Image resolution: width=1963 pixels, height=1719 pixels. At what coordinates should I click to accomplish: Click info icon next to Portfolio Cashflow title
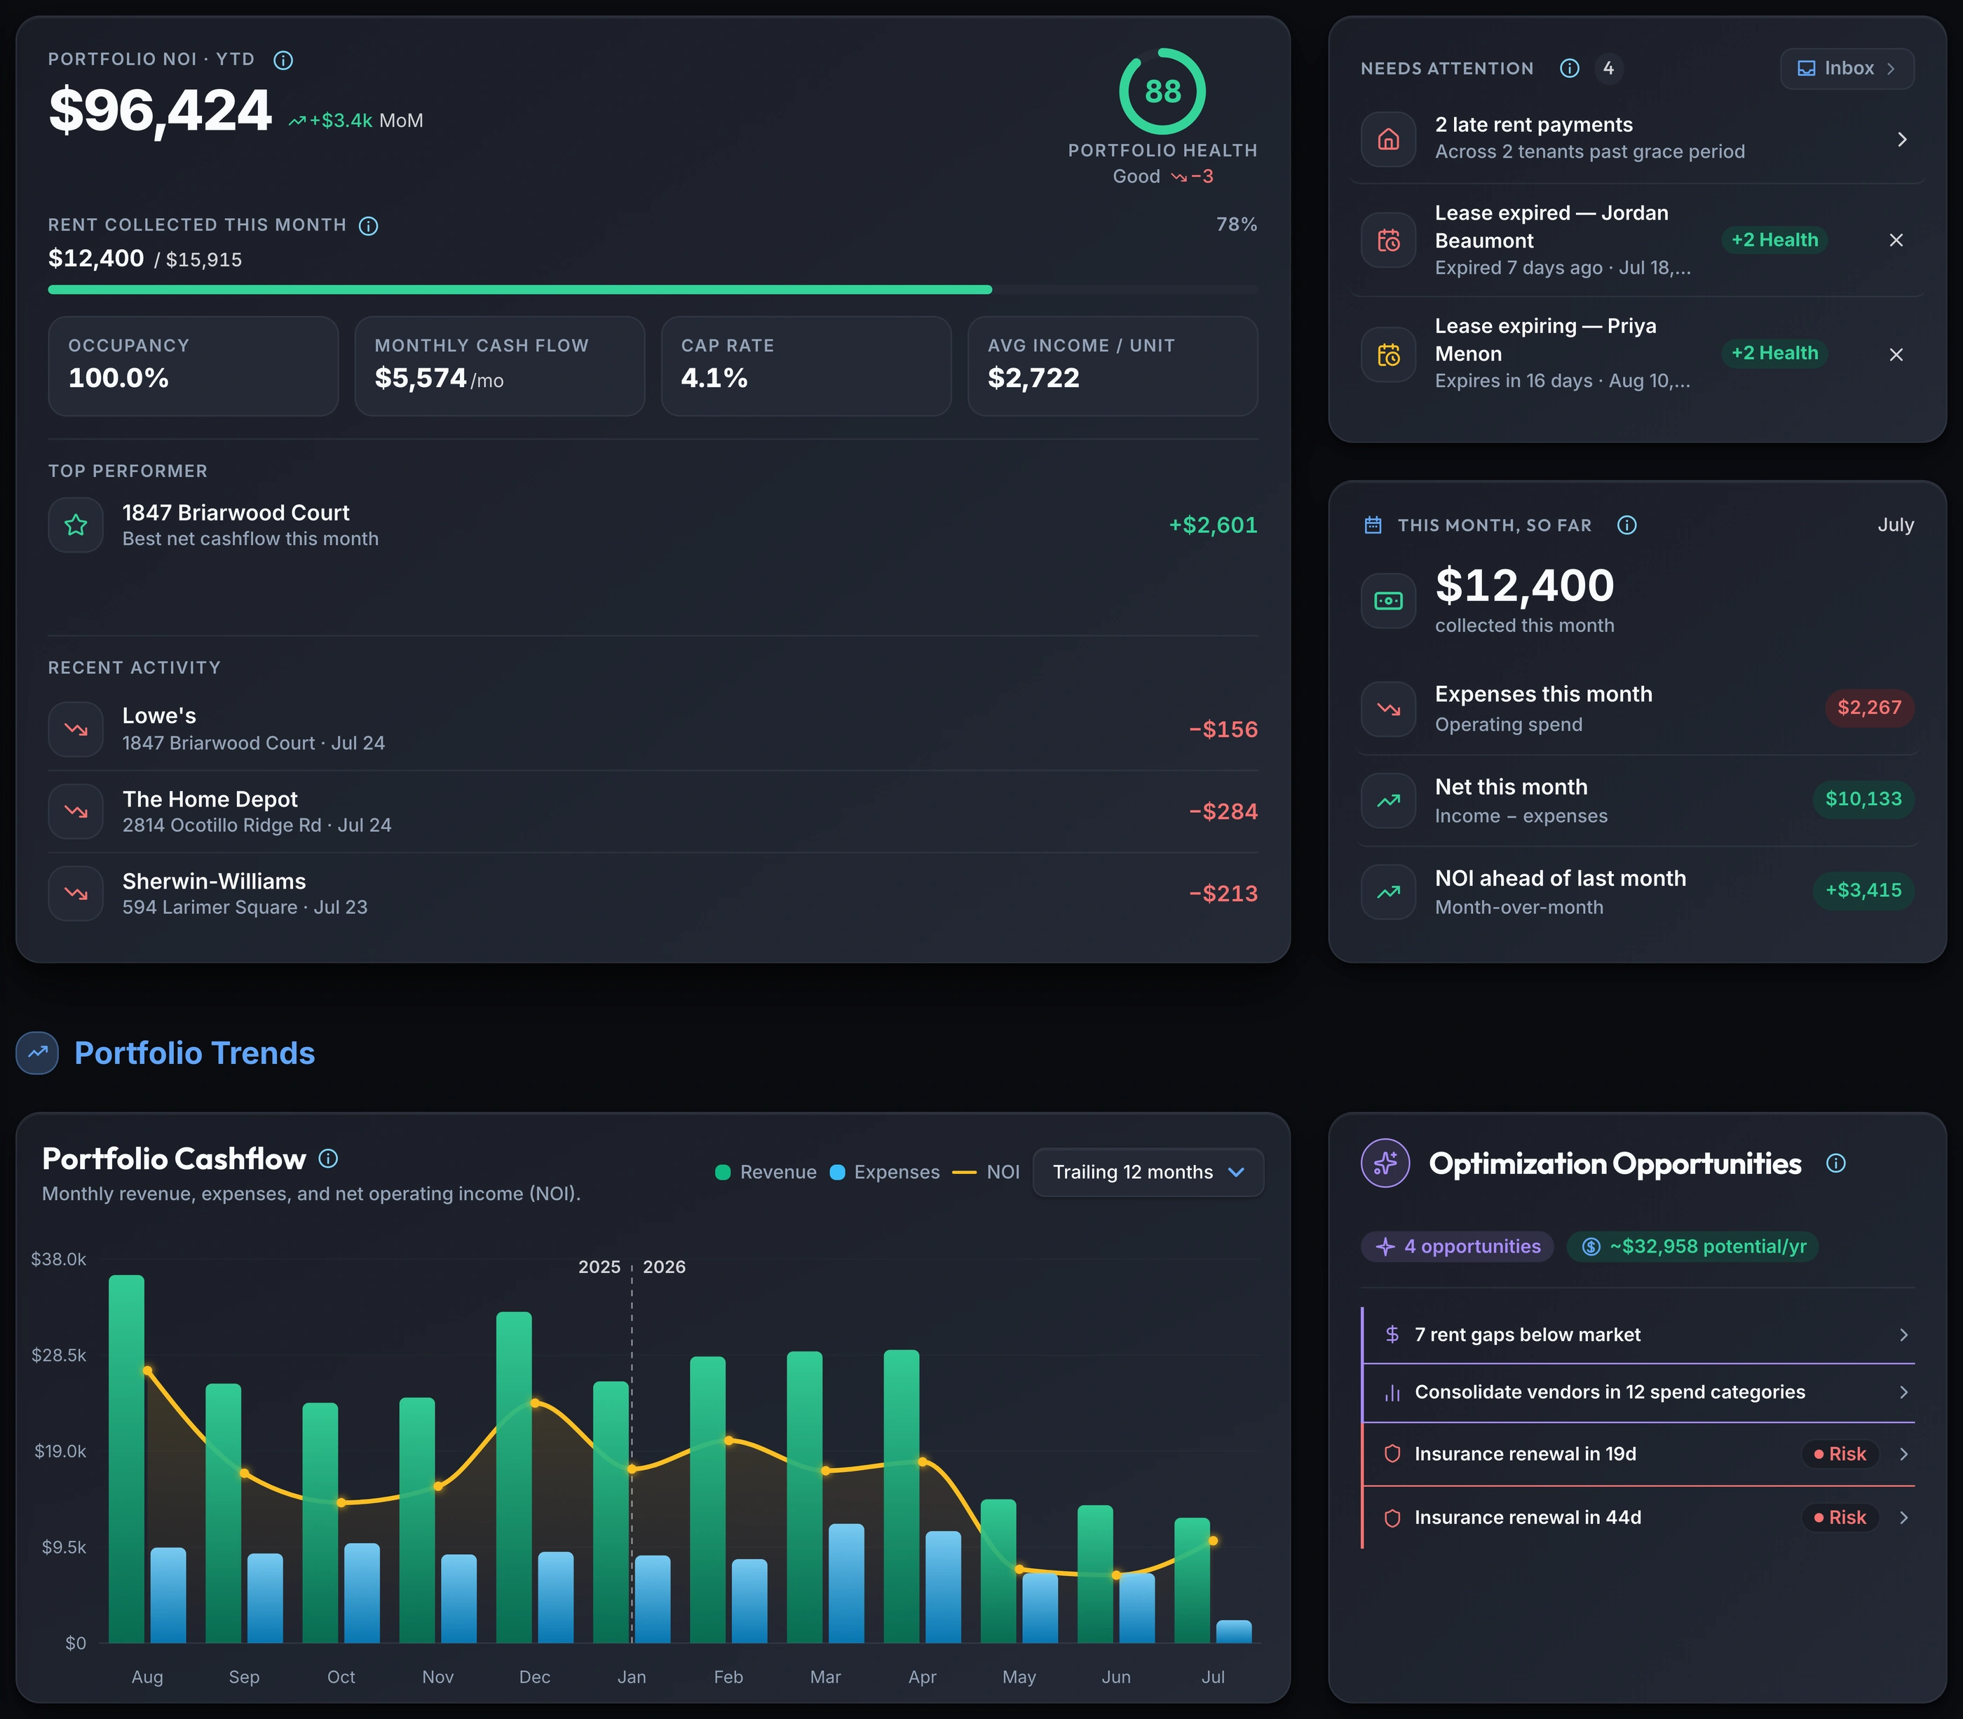[328, 1159]
